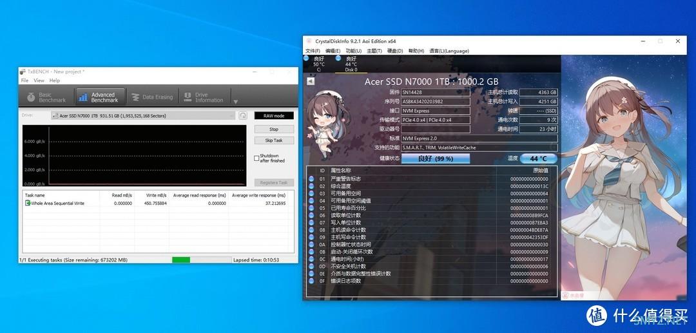Switch to the Data Erasing tab
This screenshot has width=696, height=333.
(x=152, y=97)
